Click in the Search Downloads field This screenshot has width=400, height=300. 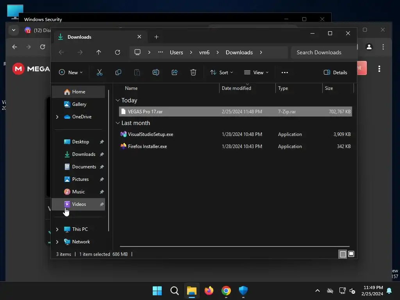pyautogui.click(x=323, y=52)
